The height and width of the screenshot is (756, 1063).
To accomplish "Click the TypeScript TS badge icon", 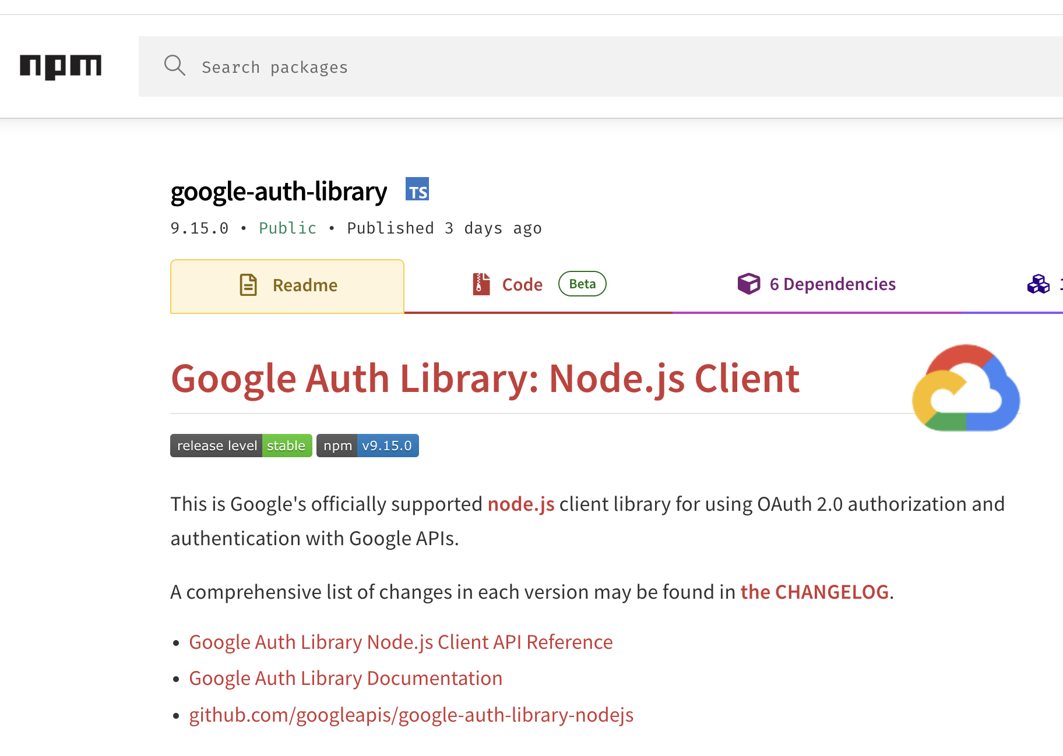I will point(417,189).
